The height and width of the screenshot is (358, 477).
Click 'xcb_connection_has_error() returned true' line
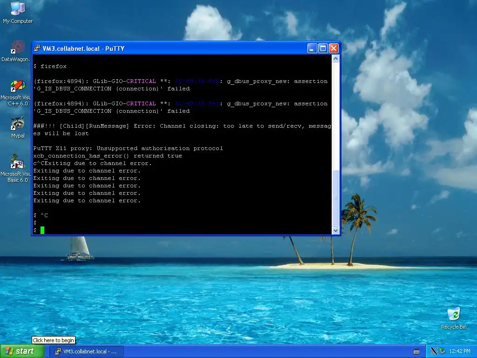tap(108, 156)
